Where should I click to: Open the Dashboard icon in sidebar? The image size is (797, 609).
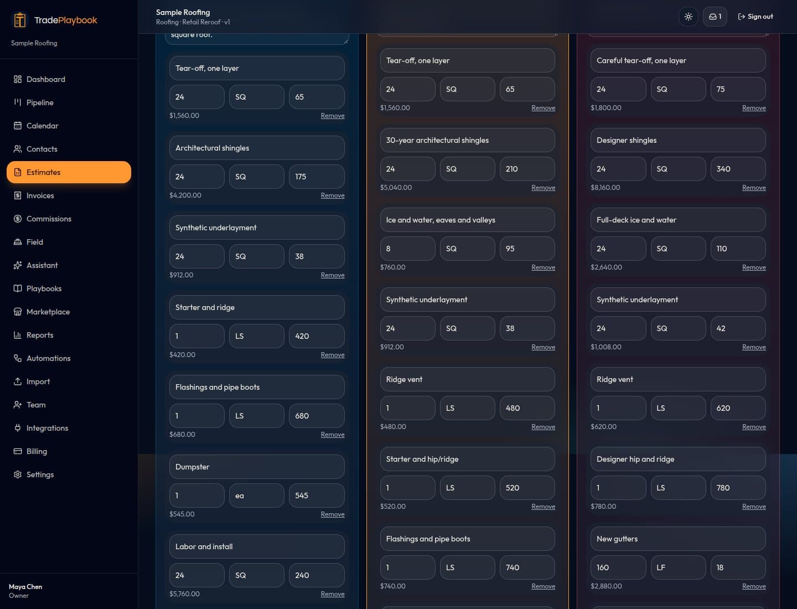pos(18,79)
